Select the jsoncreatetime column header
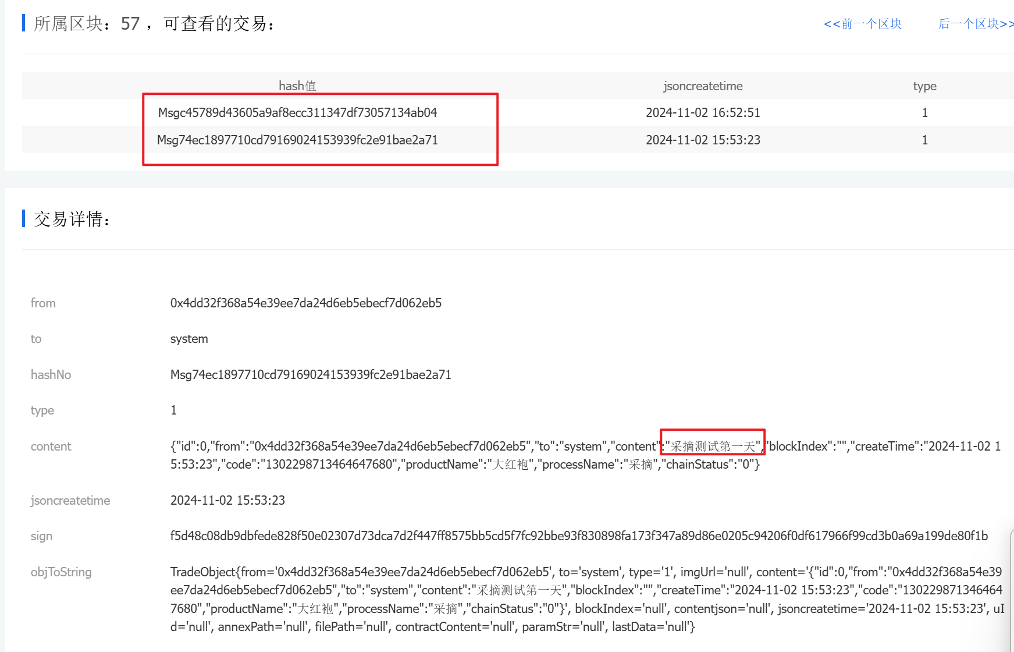1014x652 pixels. point(703,86)
